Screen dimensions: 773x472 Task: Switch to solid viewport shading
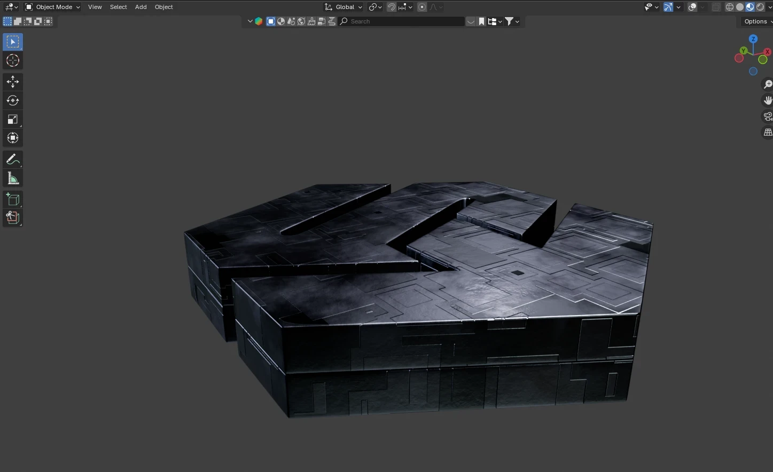(740, 7)
